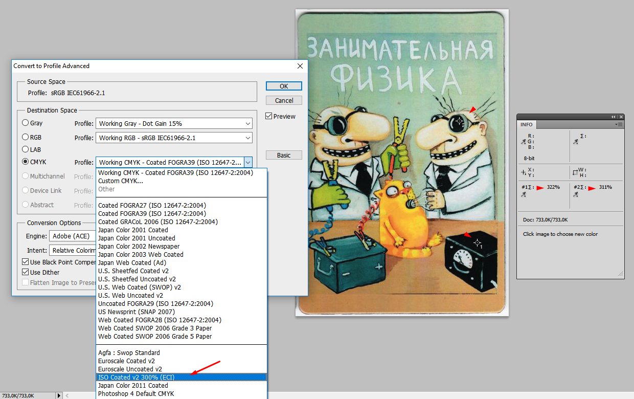Collapse the CMYK profile dropdown arrow

point(248,162)
